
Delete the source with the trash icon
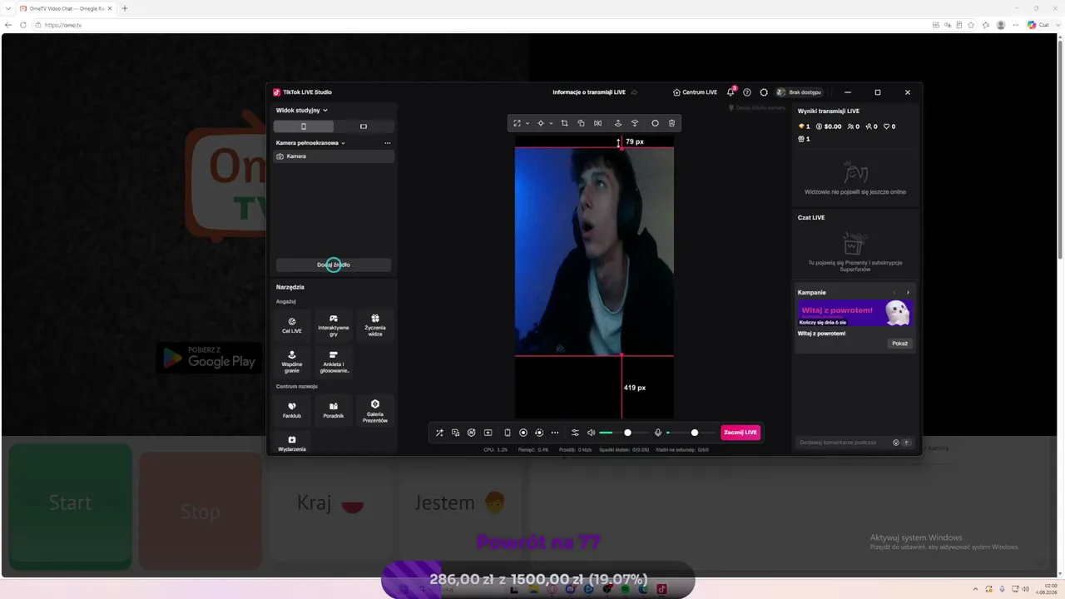[672, 123]
